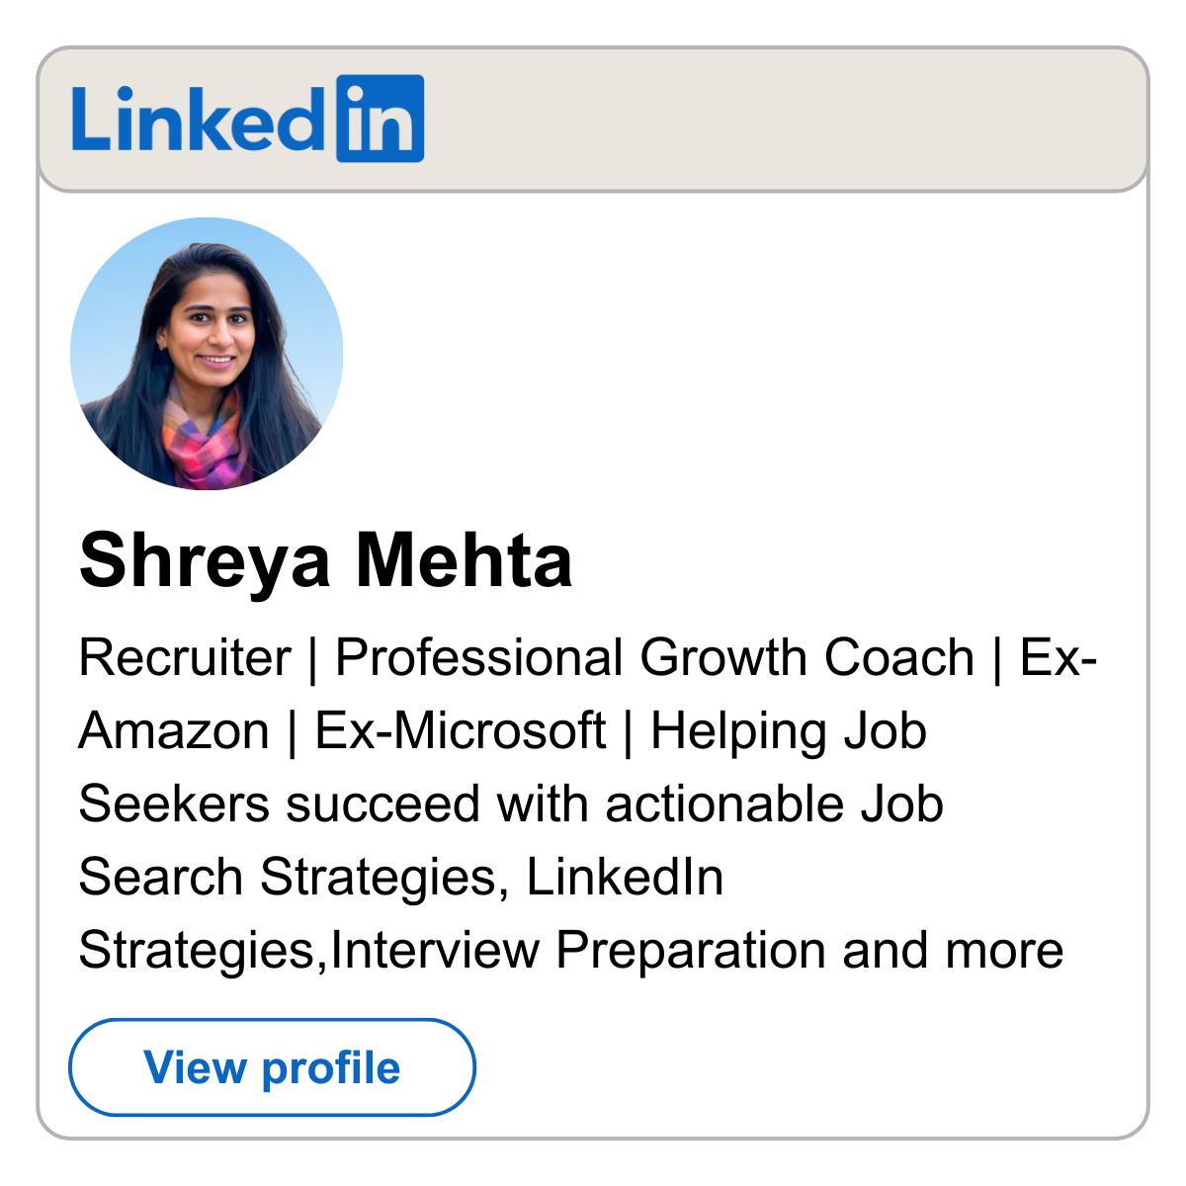Viewport: 1186px width, 1186px height.
Task: Click the surname "Mehta"
Action: pyautogui.click(x=464, y=560)
